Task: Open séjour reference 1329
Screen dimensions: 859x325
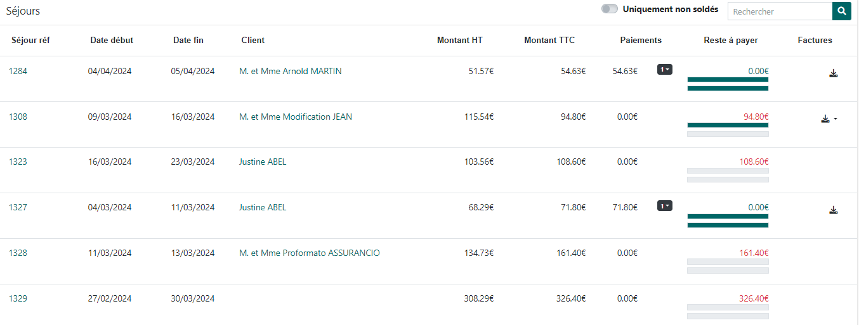Action: pos(18,299)
